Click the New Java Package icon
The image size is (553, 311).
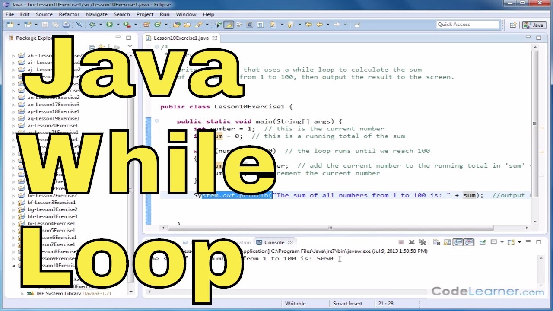pyautogui.click(x=146, y=25)
